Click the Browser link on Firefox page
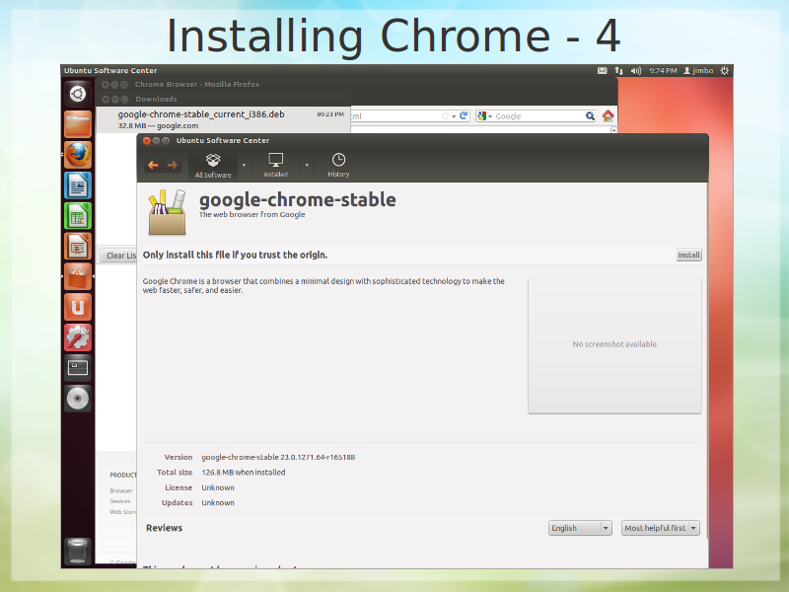The width and height of the screenshot is (789, 592). coord(121,490)
